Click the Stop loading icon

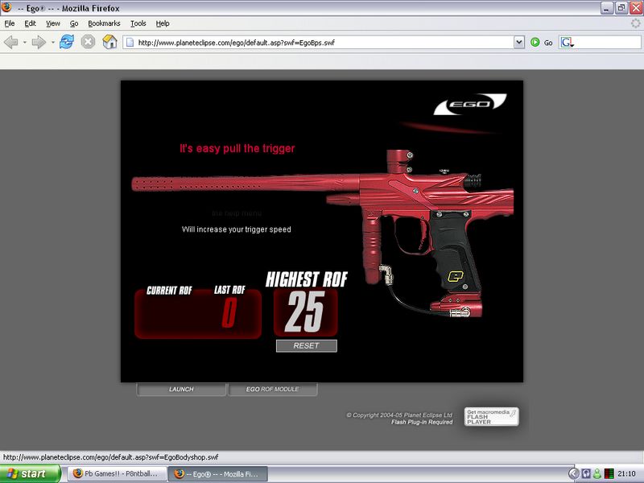tap(88, 42)
